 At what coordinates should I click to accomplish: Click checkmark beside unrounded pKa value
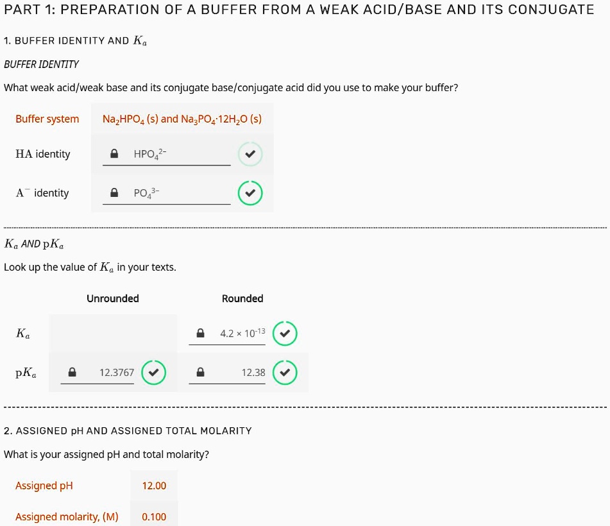(x=153, y=372)
